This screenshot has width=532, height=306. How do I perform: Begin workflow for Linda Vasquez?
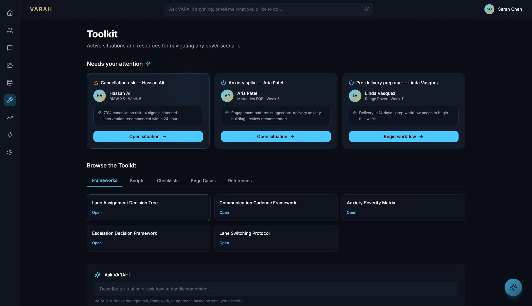[x=403, y=136]
